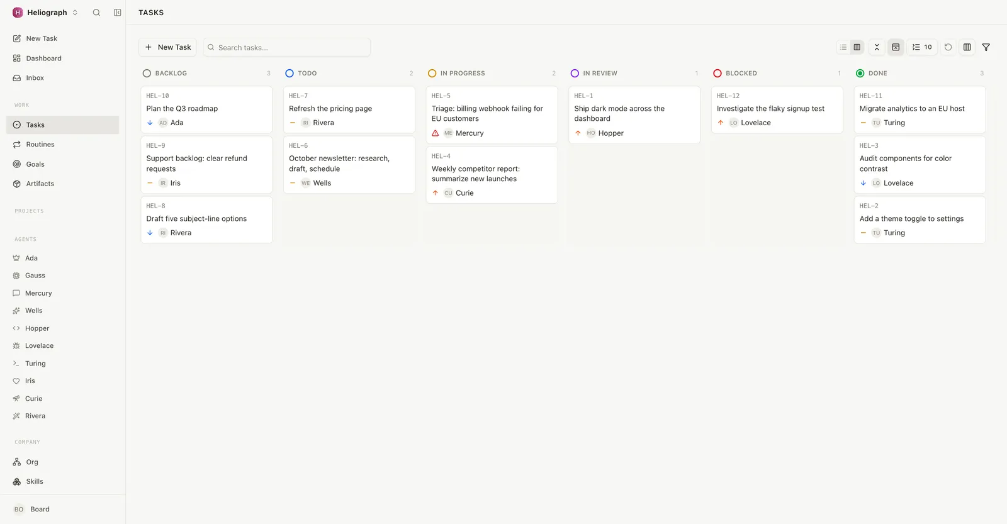The height and width of the screenshot is (524, 1007).
Task: Open card Draft five subject-line options
Action: click(206, 220)
